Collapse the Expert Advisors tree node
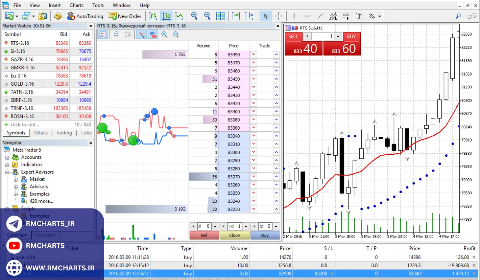 point(7,172)
